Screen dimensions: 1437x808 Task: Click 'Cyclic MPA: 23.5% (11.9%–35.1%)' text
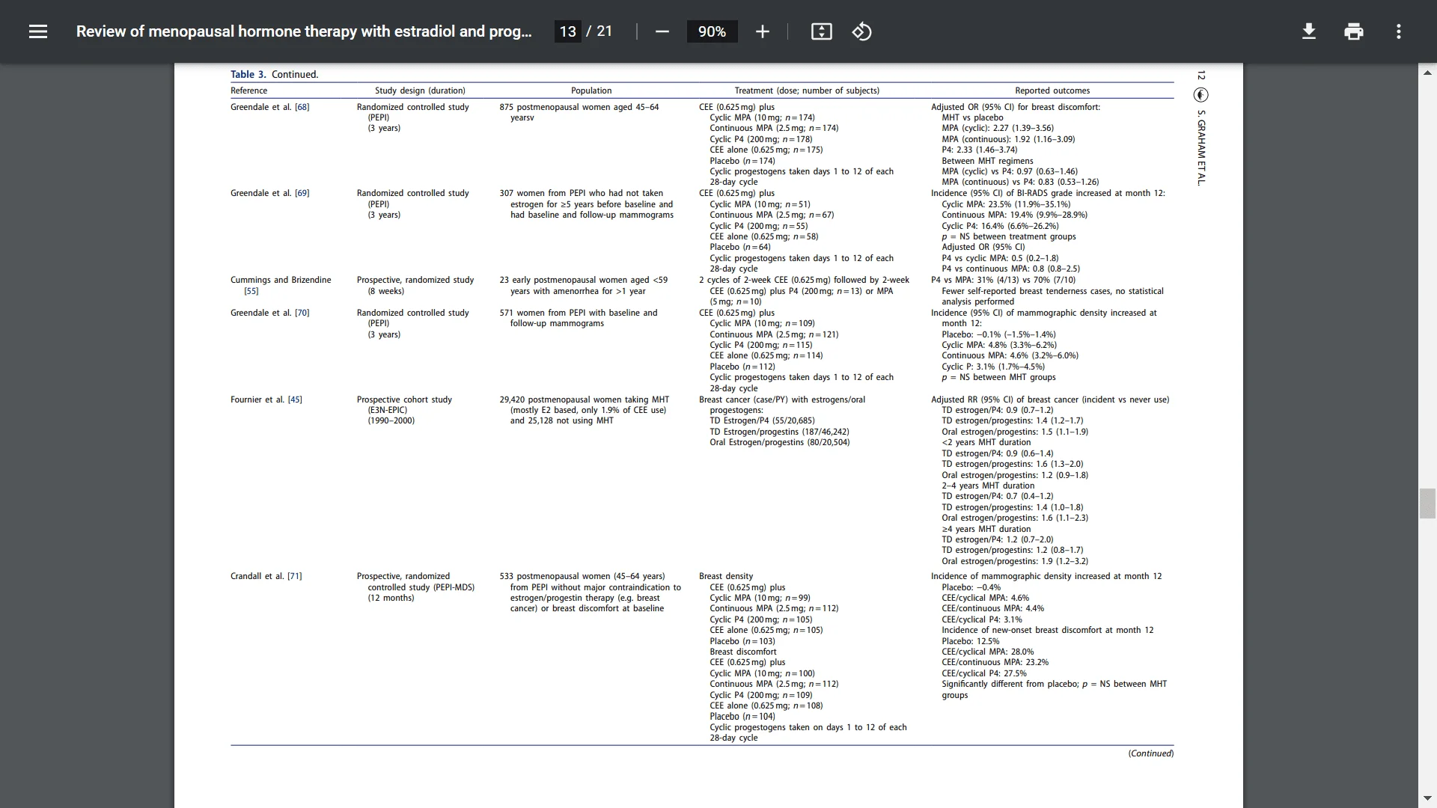point(1006,204)
